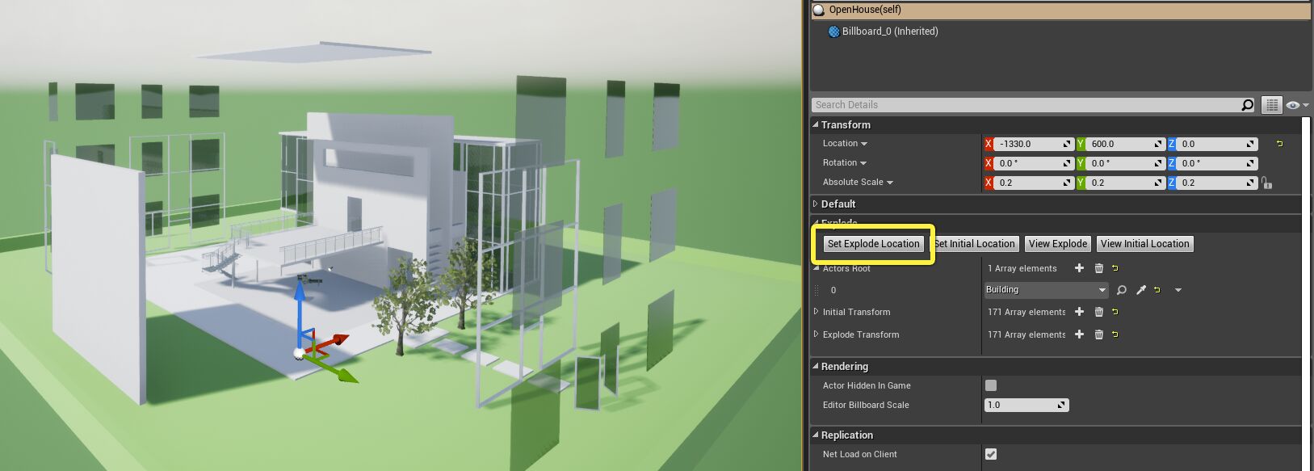Empty the Initial Transform array with trash icon
The height and width of the screenshot is (471, 1314).
point(1098,312)
